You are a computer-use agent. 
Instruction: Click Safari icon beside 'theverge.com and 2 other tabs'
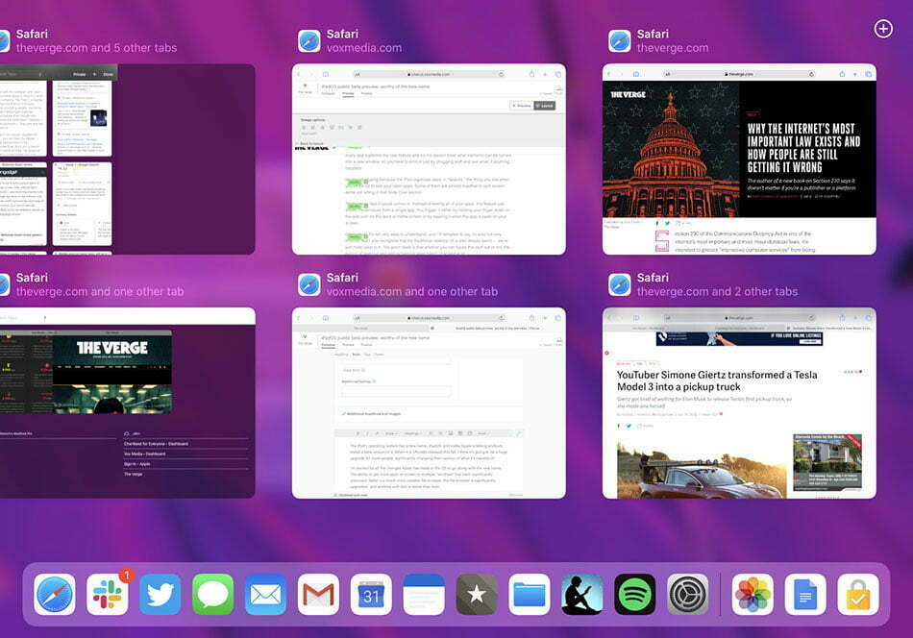620,285
